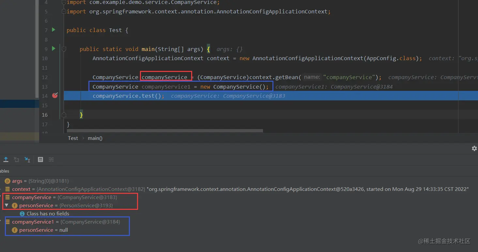Remove the breakpoint on line 14
This screenshot has width=478, height=252.
[x=55, y=95]
